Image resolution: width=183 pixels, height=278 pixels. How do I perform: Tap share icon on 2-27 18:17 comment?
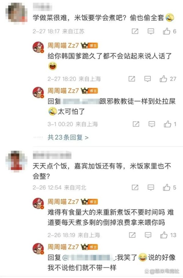coord(135,31)
